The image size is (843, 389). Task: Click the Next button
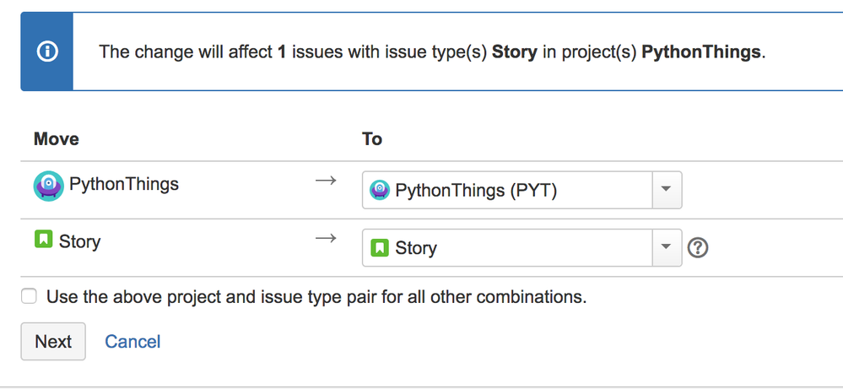(53, 341)
